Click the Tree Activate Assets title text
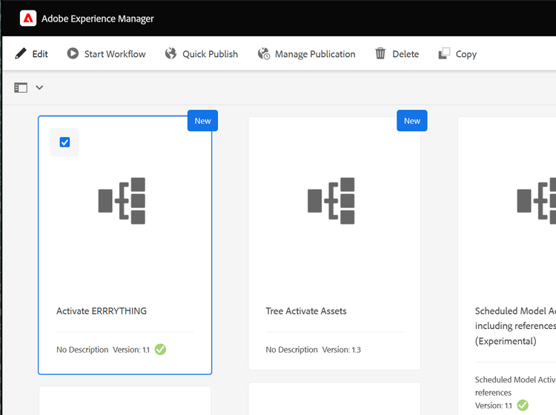556x415 pixels. pos(306,311)
